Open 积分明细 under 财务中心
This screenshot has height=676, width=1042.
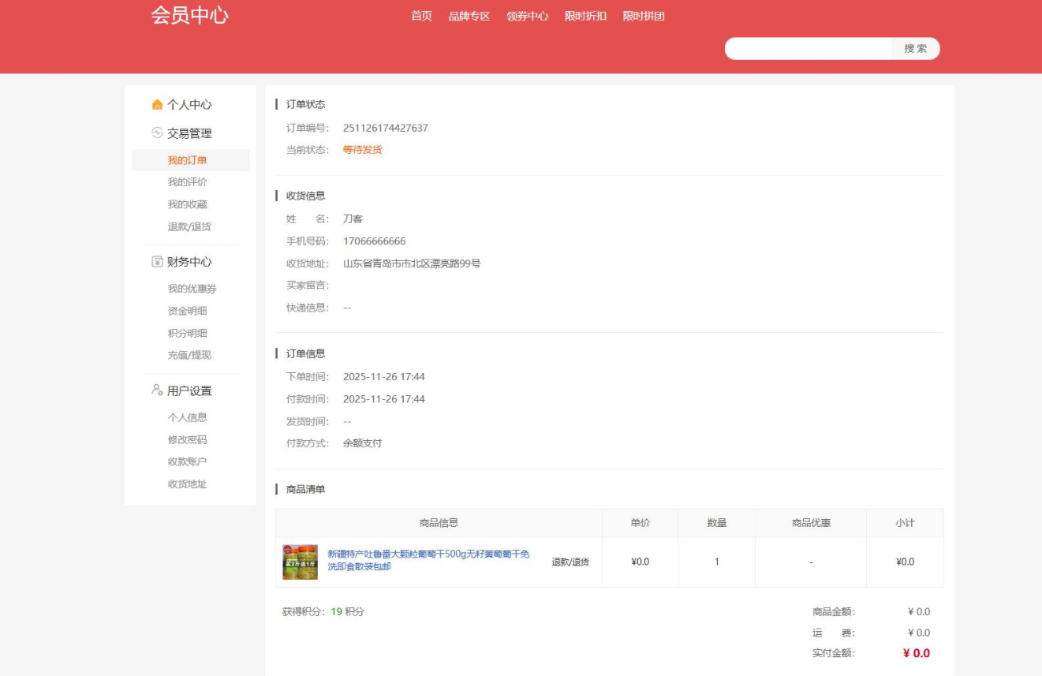click(x=189, y=333)
